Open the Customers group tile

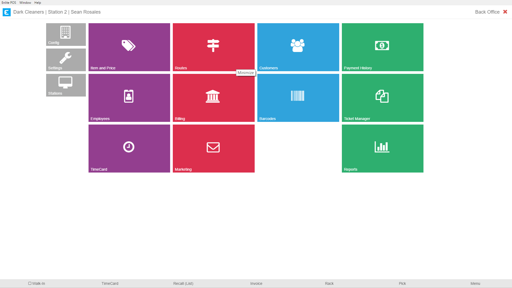[x=298, y=47]
